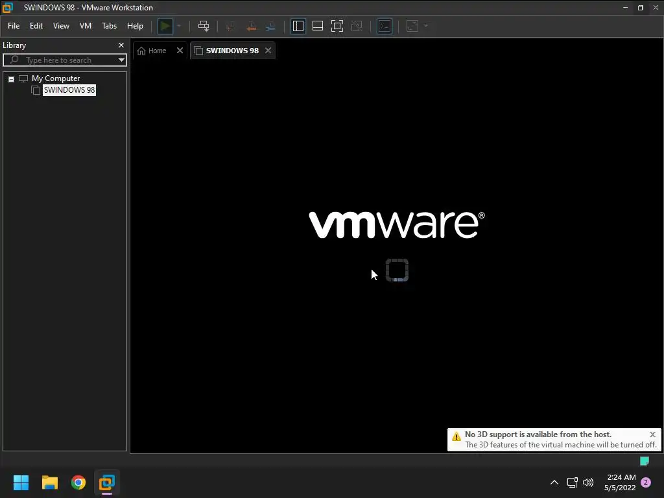Open the power options dropdown arrow
The image size is (664, 498).
pyautogui.click(x=179, y=26)
